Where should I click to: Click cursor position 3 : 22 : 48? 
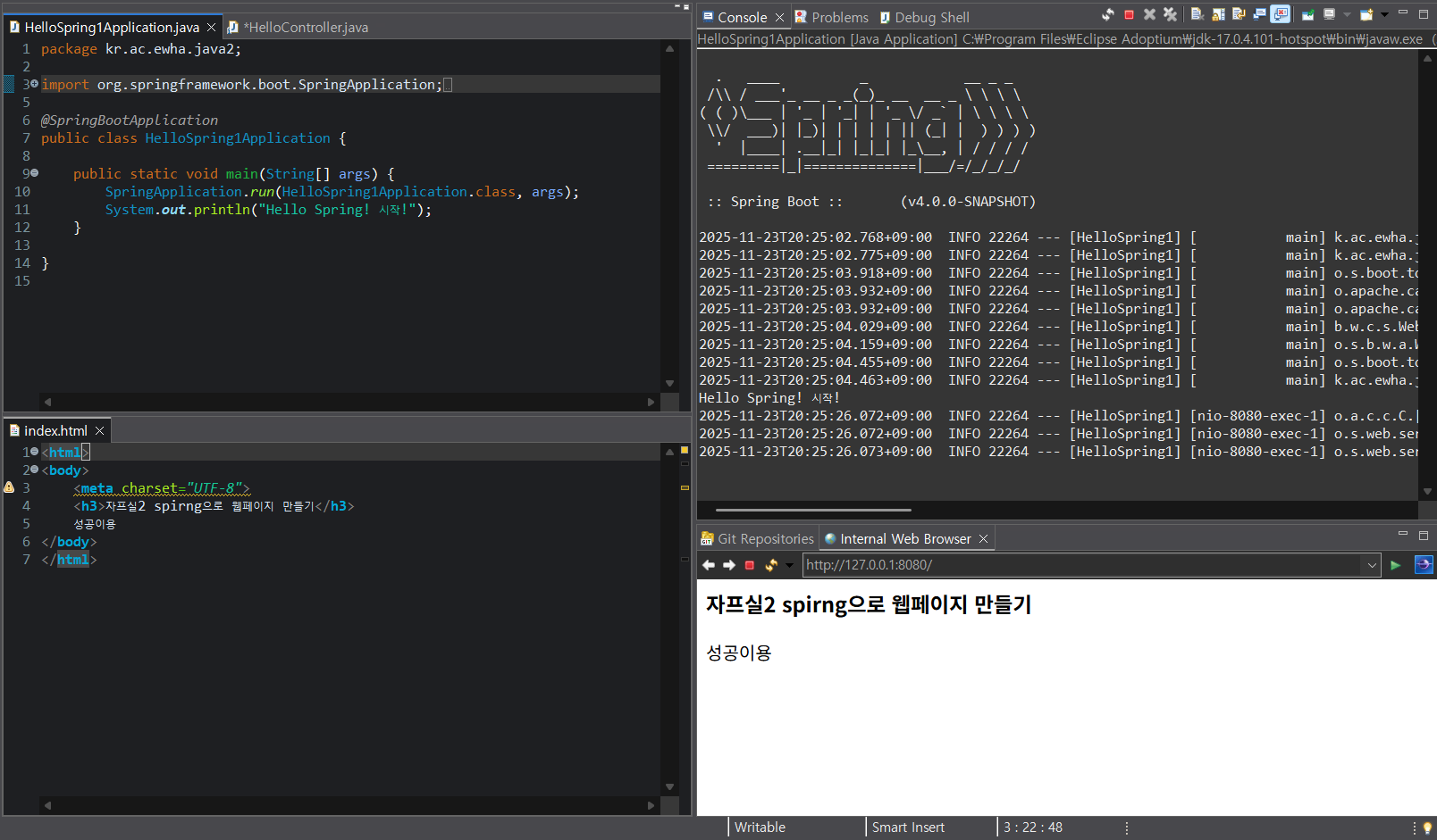click(x=1033, y=828)
